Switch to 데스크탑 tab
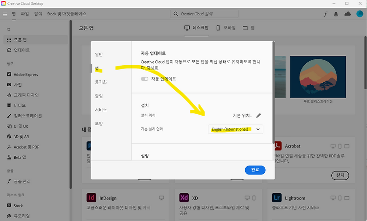Image resolution: width=367 pixels, height=221 pixels. (x=196, y=28)
